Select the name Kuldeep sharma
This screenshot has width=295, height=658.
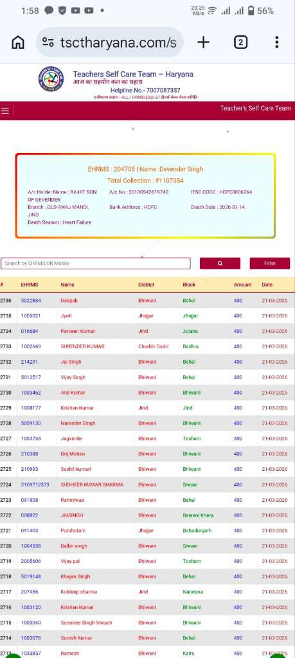(x=79, y=592)
